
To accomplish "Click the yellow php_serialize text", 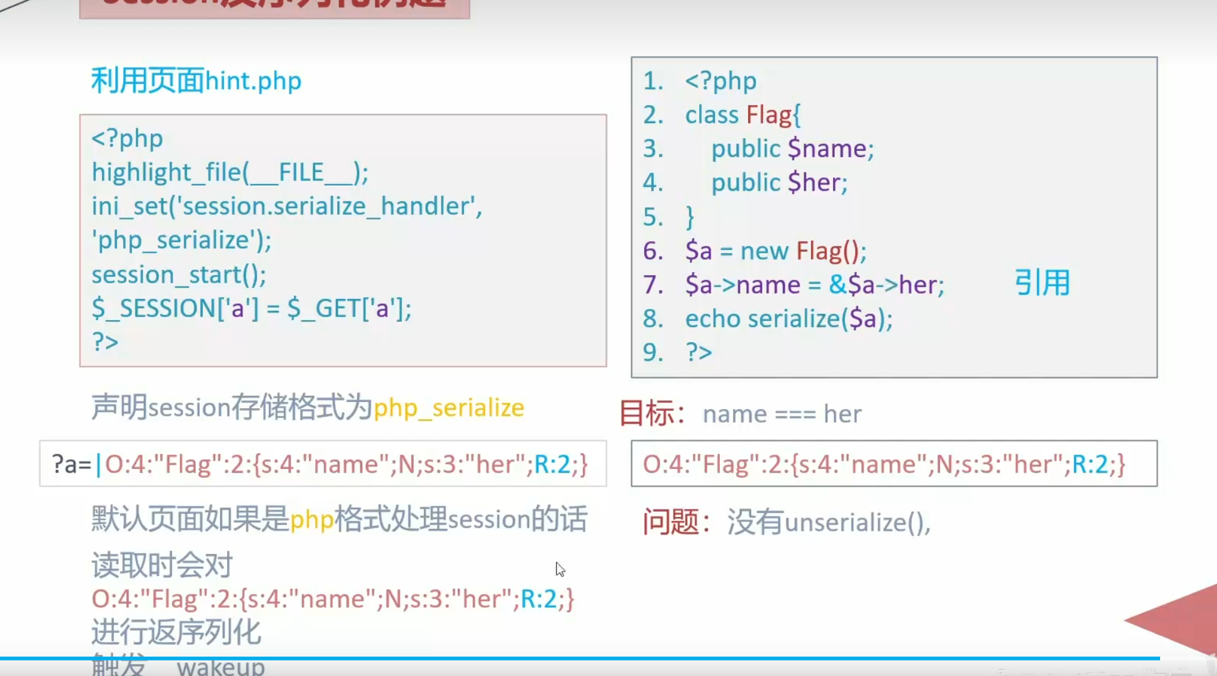I will (448, 408).
